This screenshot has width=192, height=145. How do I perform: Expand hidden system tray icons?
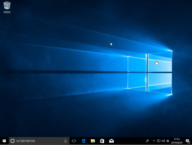click(154, 141)
